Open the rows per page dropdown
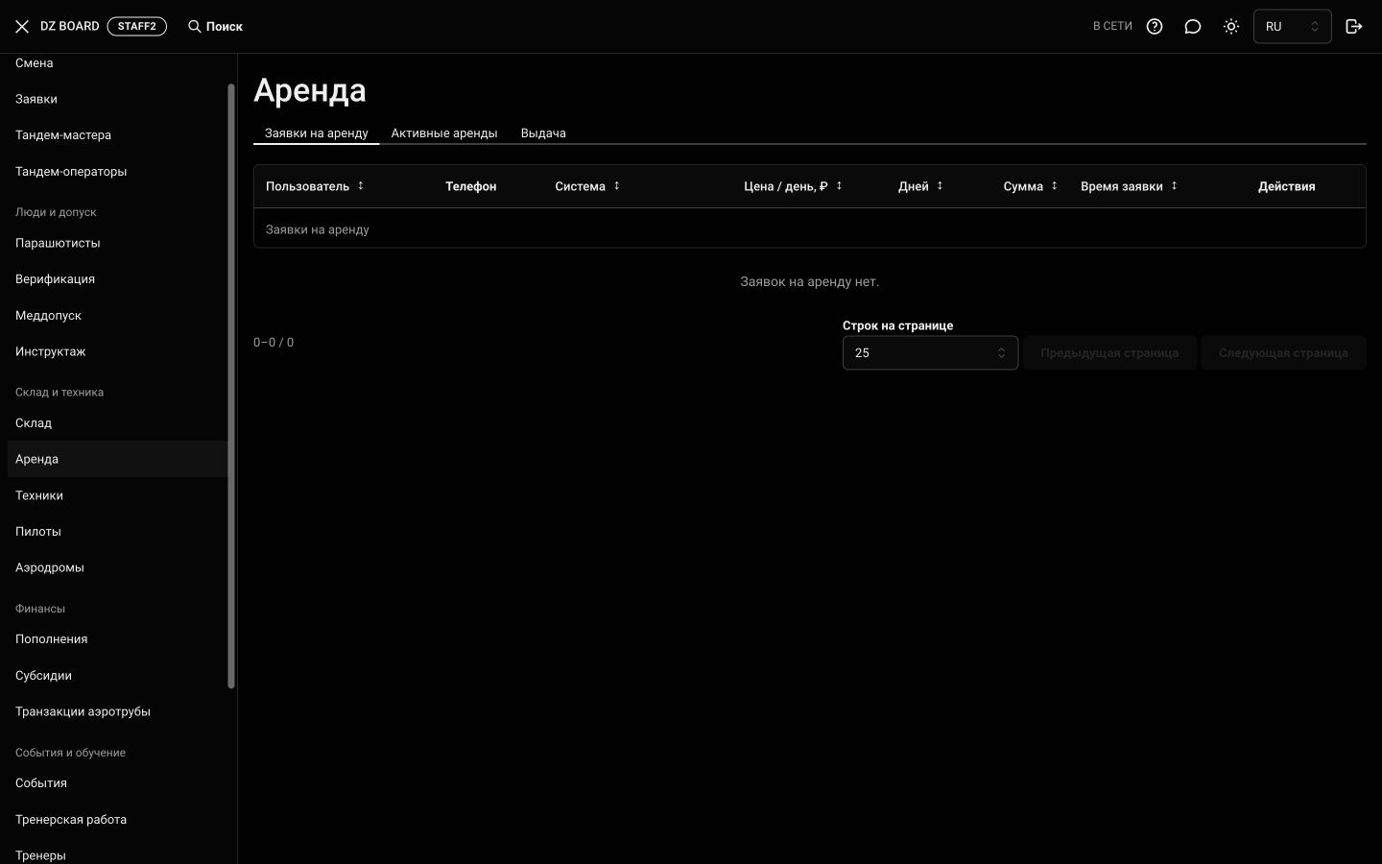 930,353
